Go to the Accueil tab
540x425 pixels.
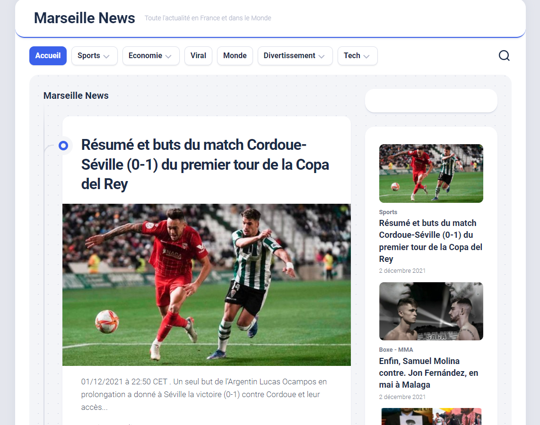tap(48, 56)
